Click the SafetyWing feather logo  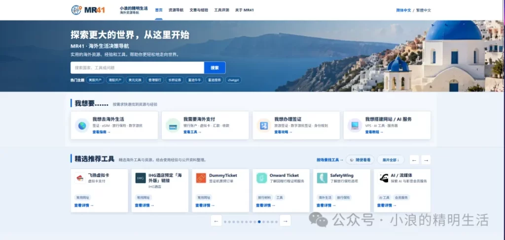click(322, 178)
